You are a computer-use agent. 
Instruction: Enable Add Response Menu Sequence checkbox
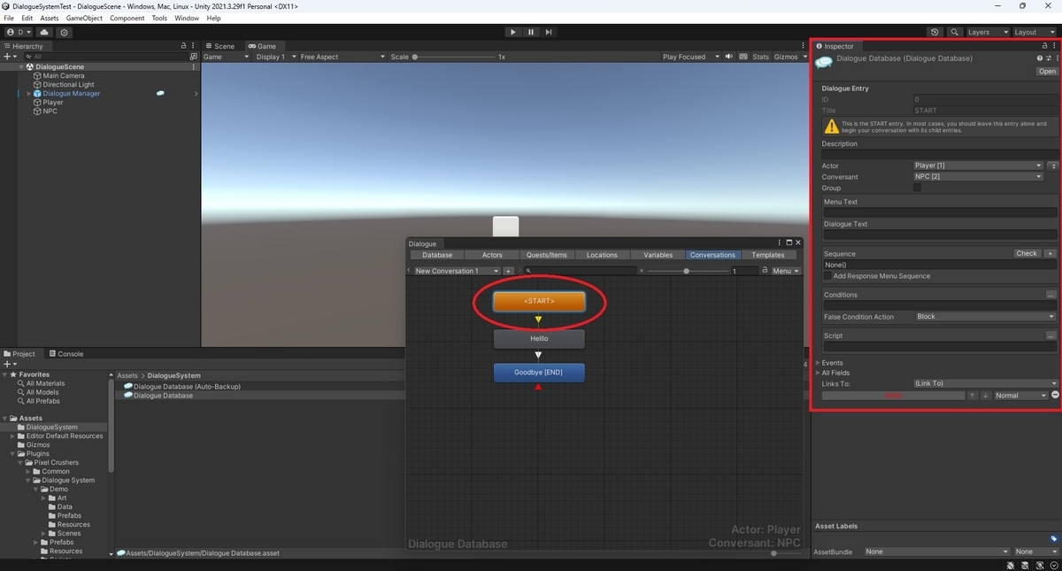pyautogui.click(x=827, y=276)
